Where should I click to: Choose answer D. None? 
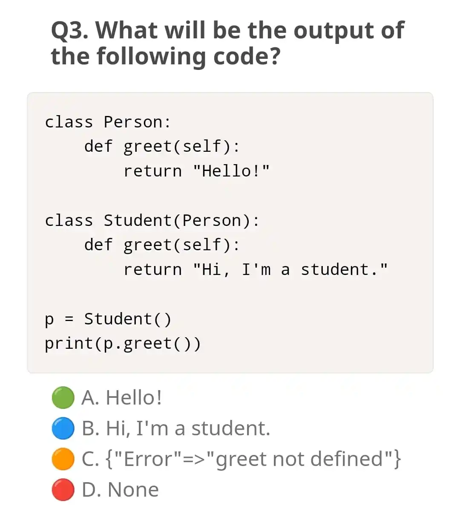(x=120, y=490)
